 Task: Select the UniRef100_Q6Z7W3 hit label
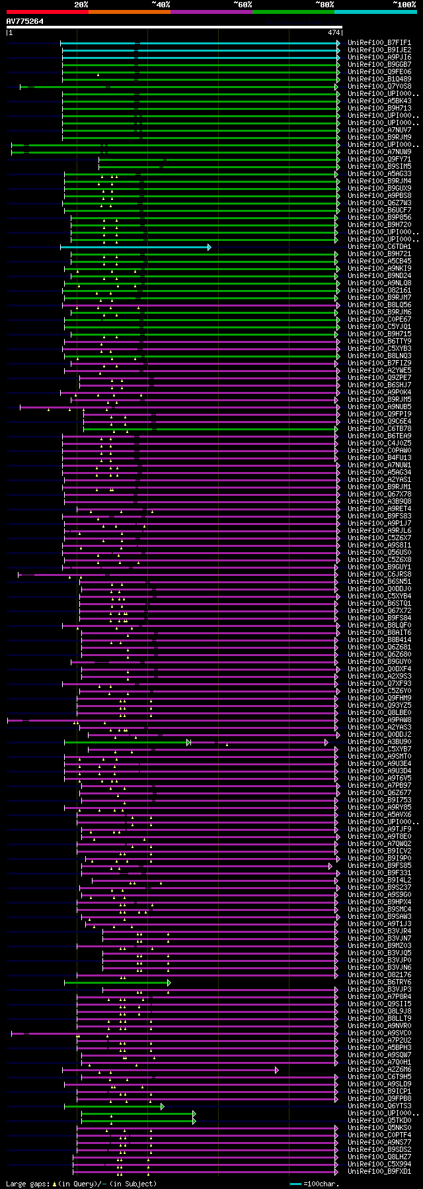point(379,203)
